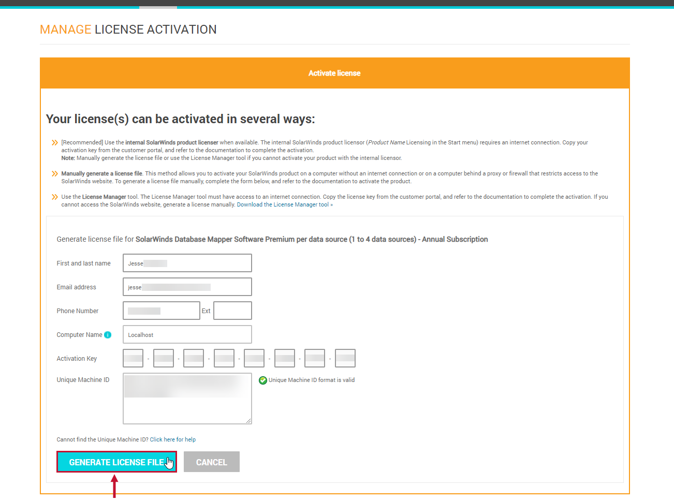Select the 'Unique Machine ID format is valid' text
The image size is (674, 500).
pos(312,380)
